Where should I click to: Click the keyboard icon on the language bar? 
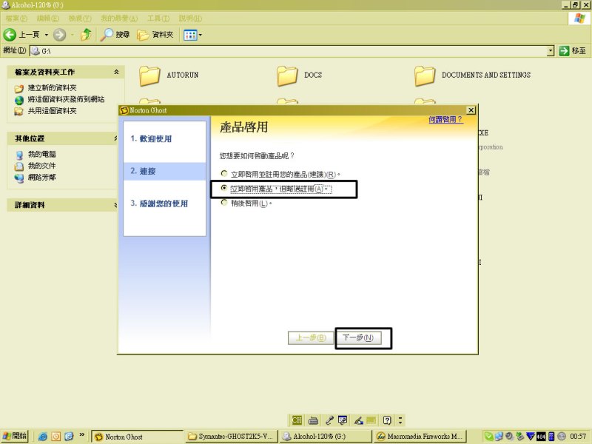313,420
